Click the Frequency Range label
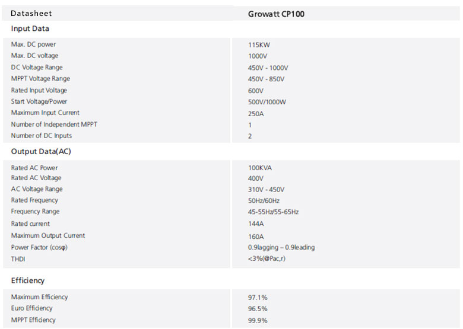463x329 pixels. click(x=36, y=212)
